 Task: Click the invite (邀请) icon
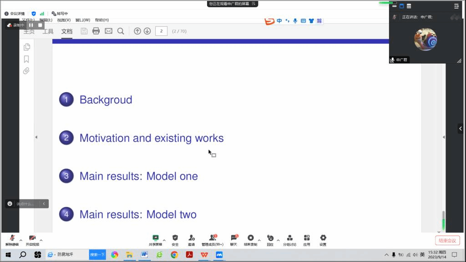192,238
